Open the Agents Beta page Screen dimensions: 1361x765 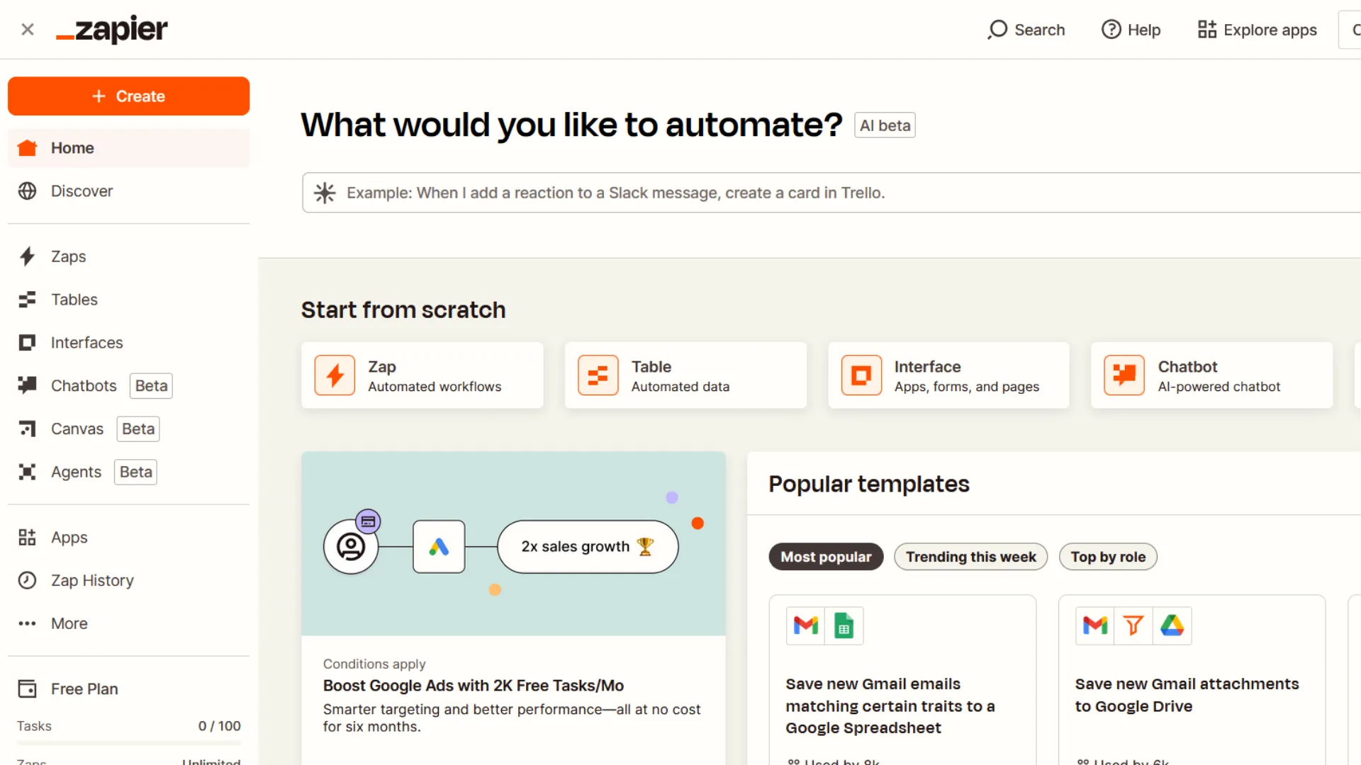[76, 472]
